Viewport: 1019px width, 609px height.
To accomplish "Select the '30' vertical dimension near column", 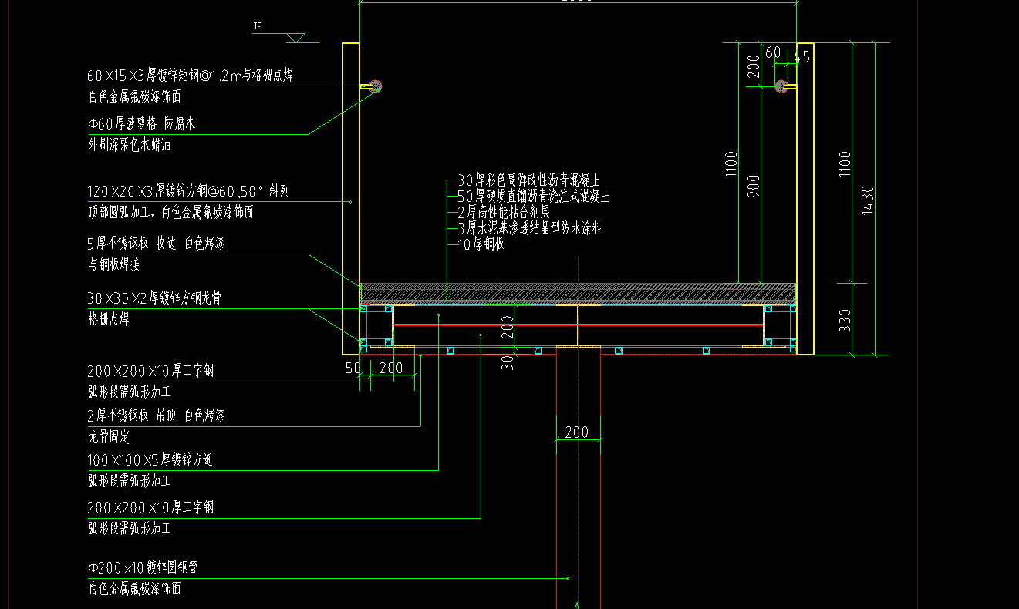I will [508, 362].
